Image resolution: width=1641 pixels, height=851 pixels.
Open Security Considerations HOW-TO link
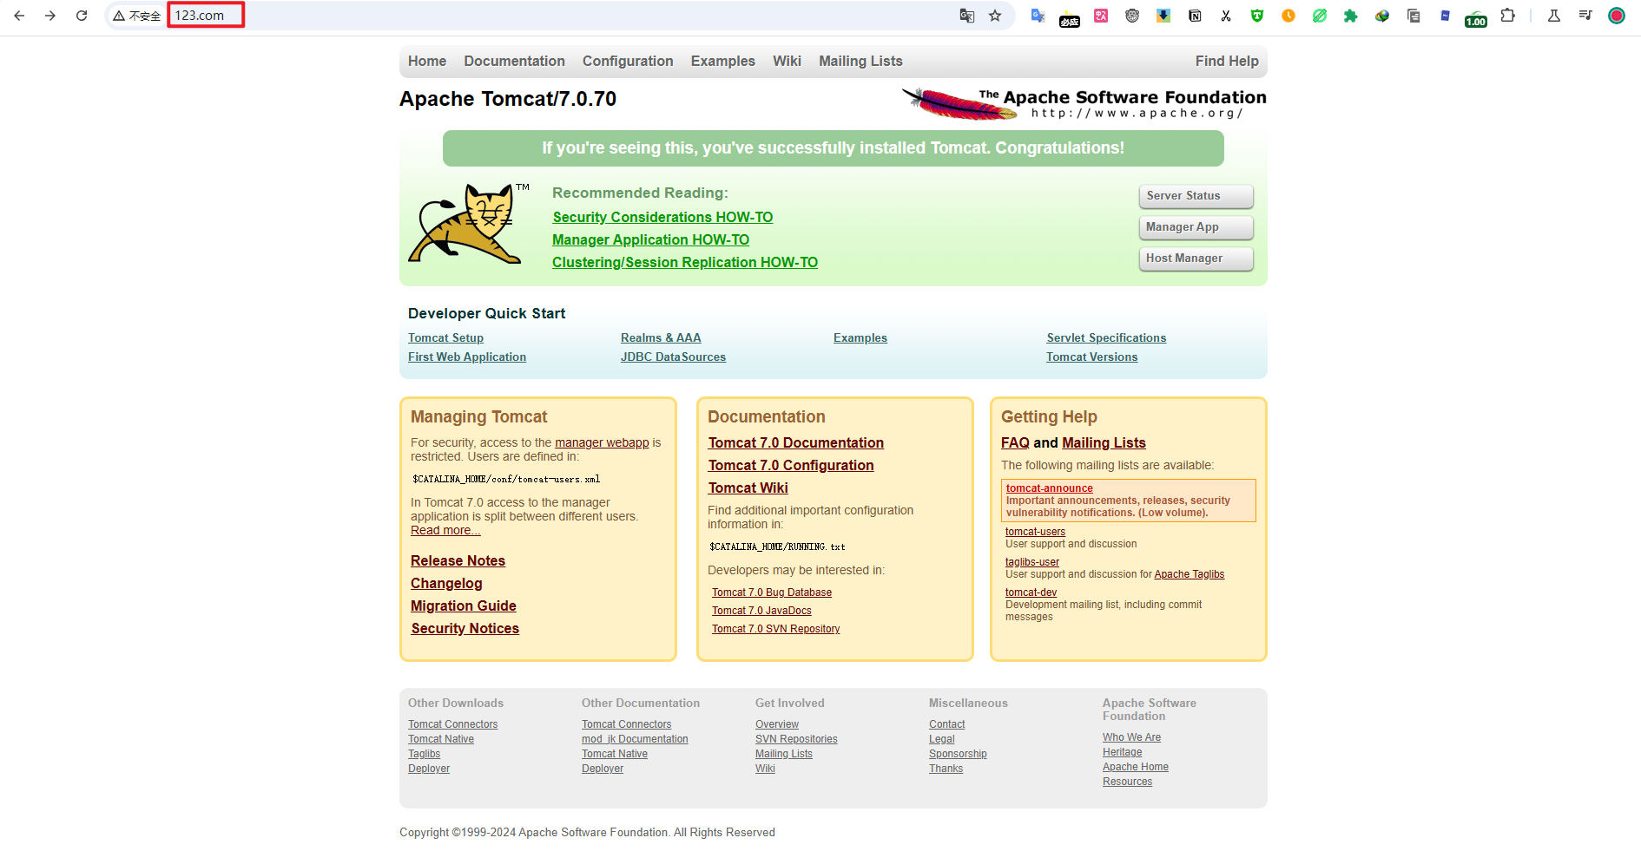pos(662,217)
